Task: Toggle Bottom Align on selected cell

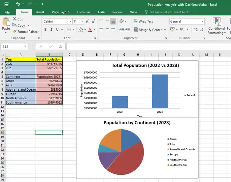Action: (x=113, y=21)
